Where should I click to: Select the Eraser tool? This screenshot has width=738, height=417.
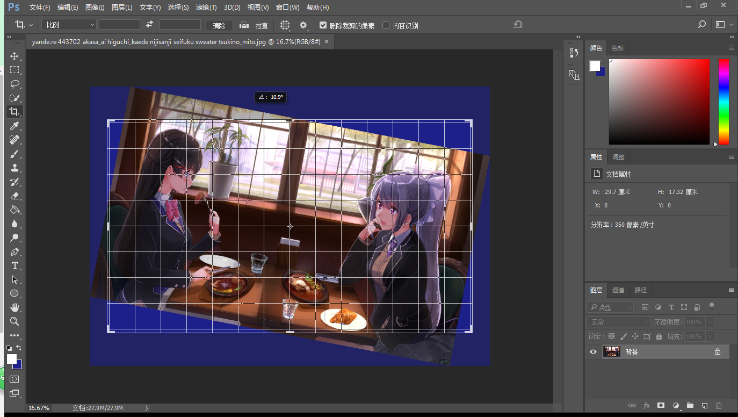(15, 196)
